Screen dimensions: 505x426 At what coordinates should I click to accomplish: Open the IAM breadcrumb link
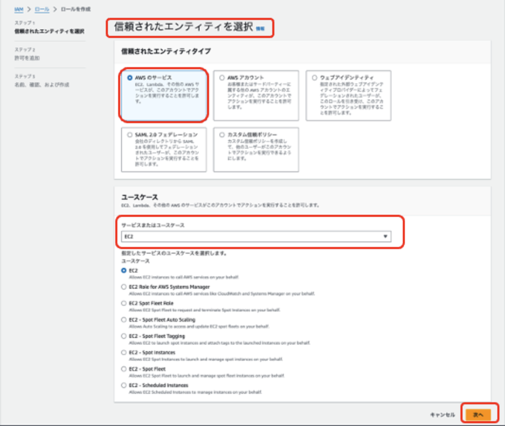coord(19,9)
